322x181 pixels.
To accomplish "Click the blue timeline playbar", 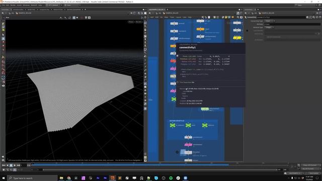I will pyautogui.click(x=130, y=164).
